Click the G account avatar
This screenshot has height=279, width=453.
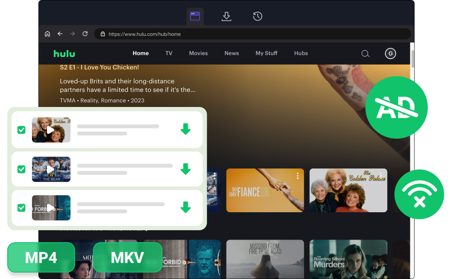[390, 53]
